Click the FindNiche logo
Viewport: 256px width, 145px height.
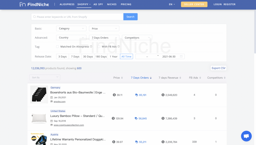pos(34,4)
